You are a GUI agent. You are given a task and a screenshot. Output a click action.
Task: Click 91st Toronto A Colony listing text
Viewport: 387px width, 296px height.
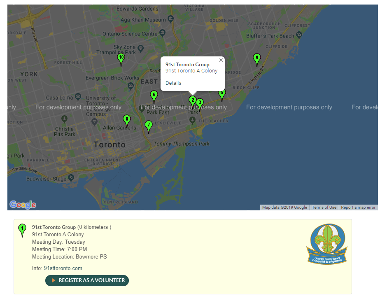point(58,235)
